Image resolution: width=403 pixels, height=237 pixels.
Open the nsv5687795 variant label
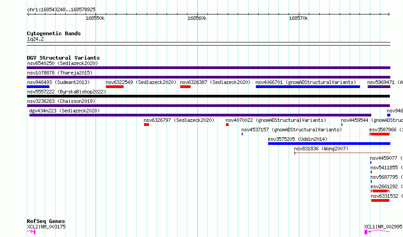click(387, 177)
